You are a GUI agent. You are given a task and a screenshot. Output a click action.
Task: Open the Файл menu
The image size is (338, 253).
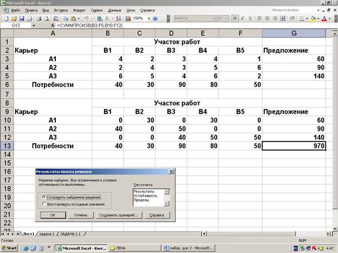pos(16,10)
